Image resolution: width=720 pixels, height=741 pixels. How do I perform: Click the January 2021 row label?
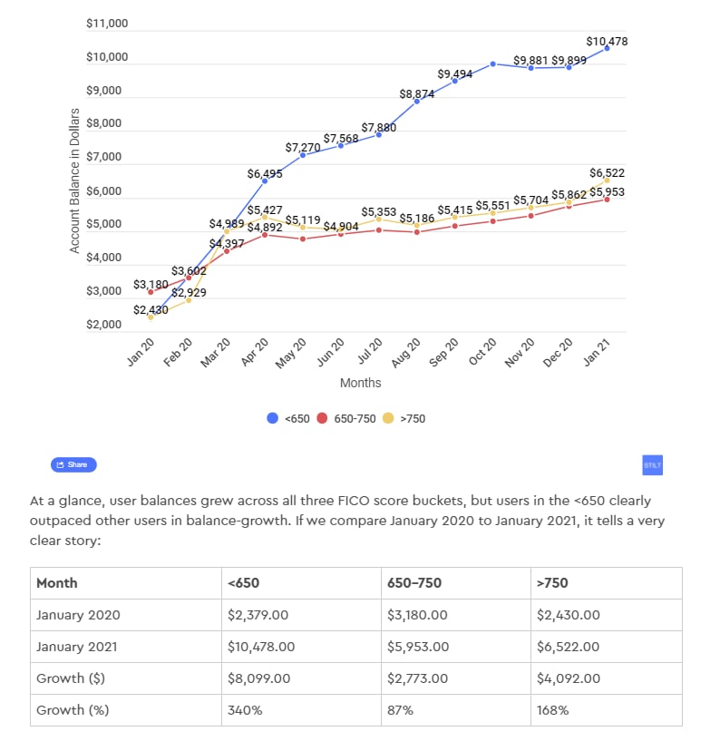coord(76,647)
